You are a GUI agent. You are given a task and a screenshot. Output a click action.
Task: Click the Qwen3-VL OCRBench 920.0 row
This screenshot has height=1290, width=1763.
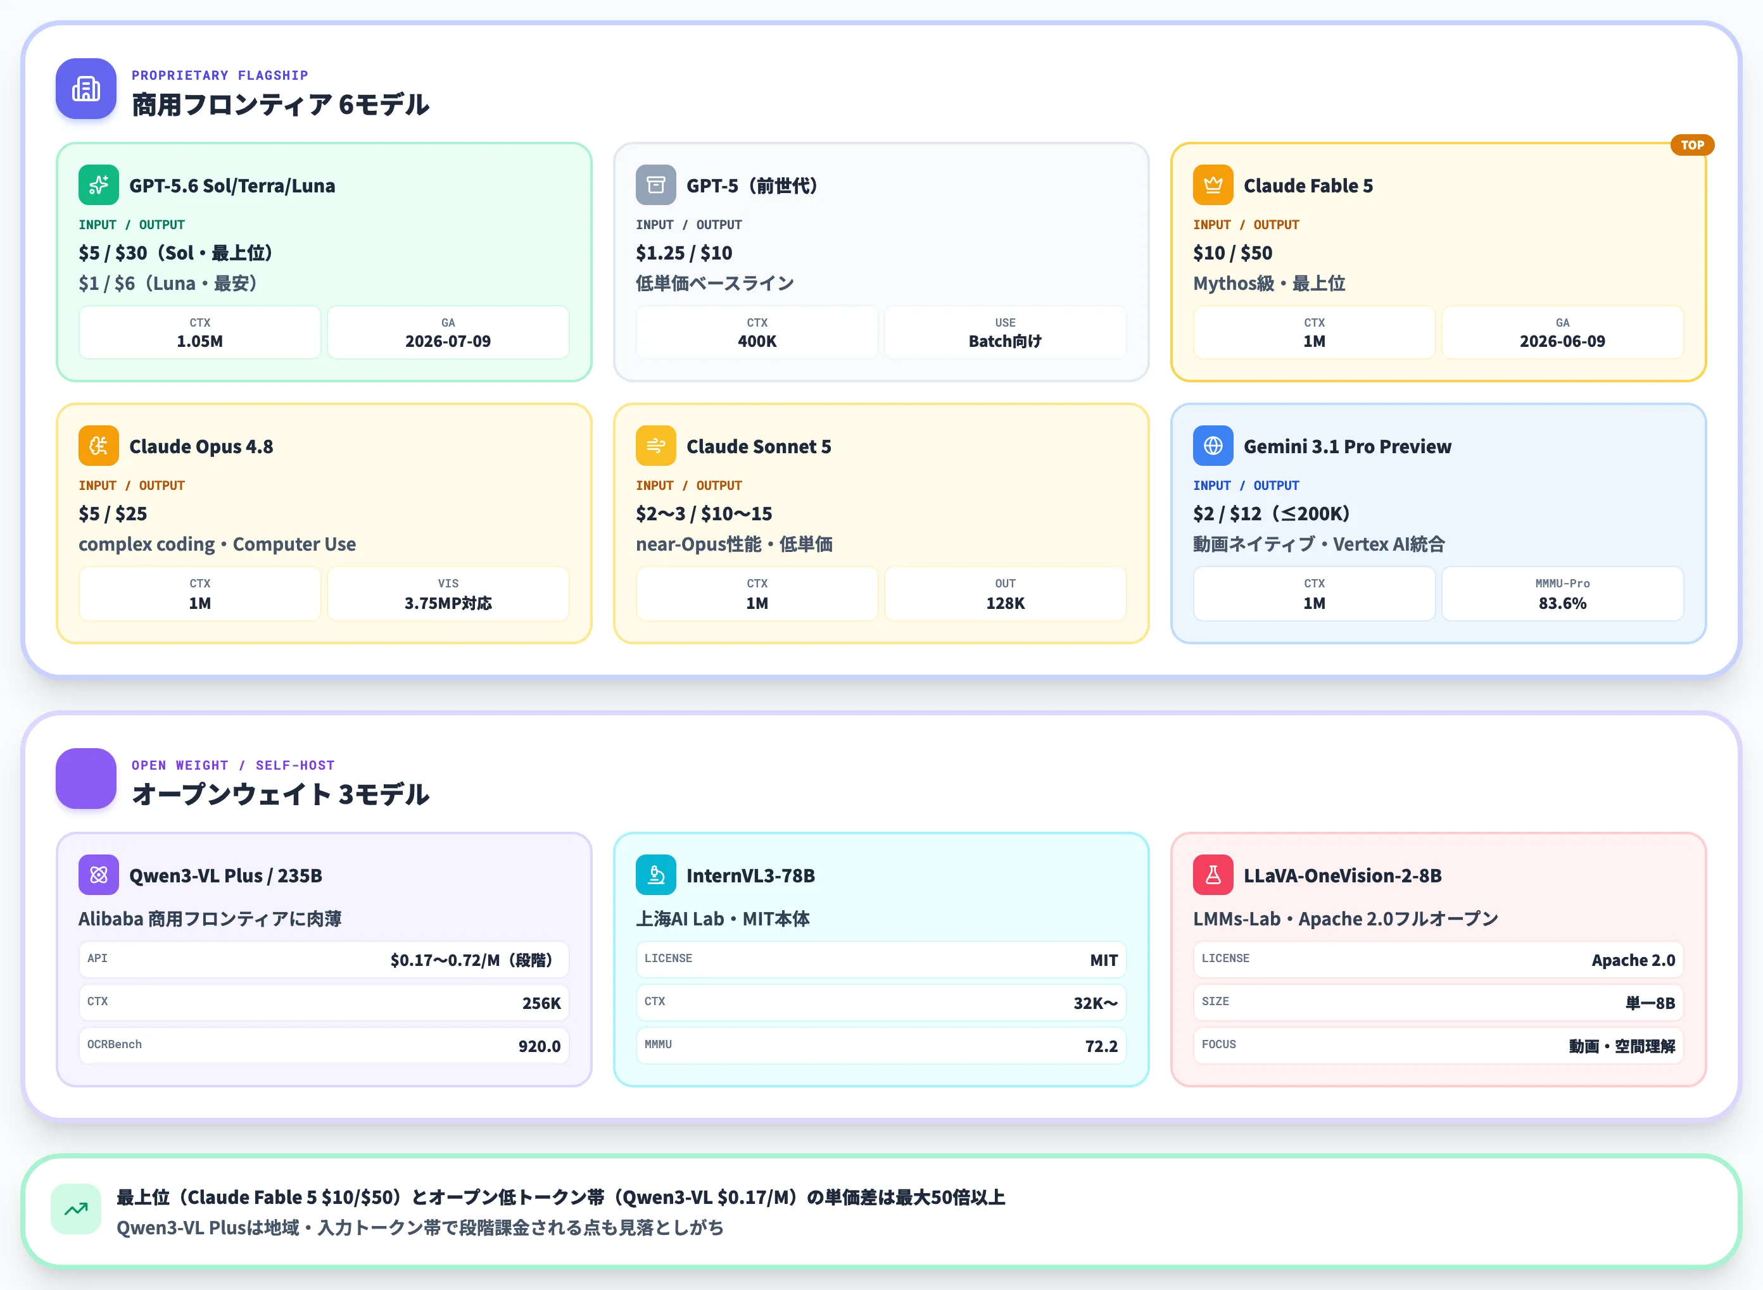(324, 1046)
